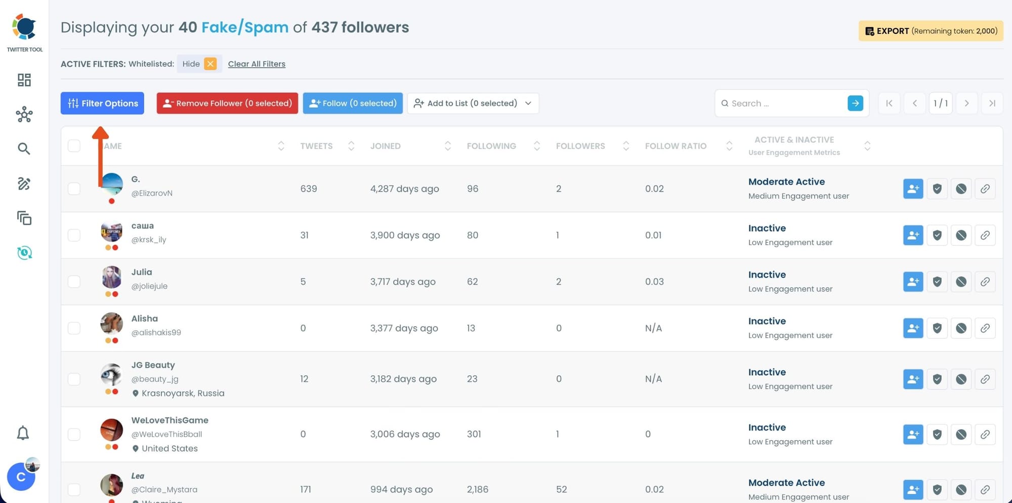
Task: Open the search tool in the sidebar
Action: coord(24,149)
